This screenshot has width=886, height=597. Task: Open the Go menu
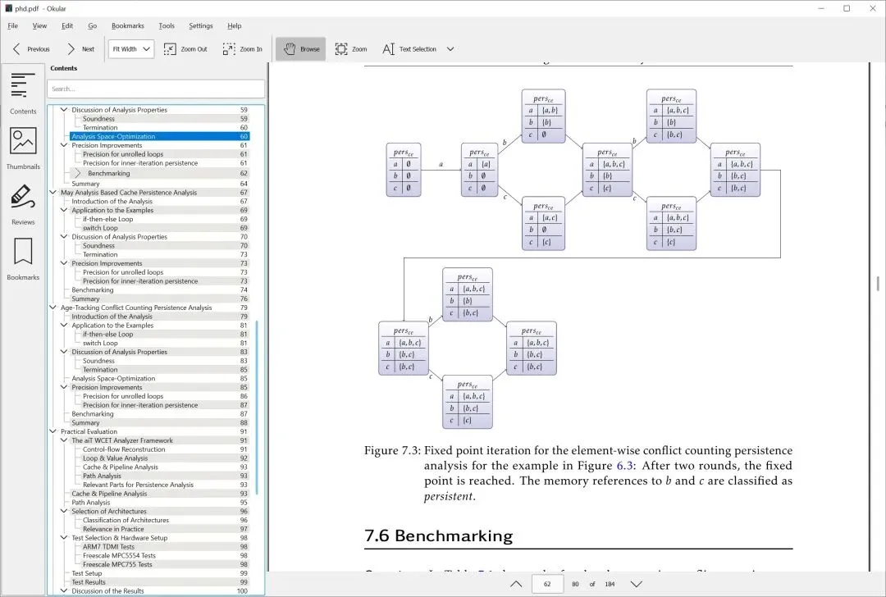(93, 26)
